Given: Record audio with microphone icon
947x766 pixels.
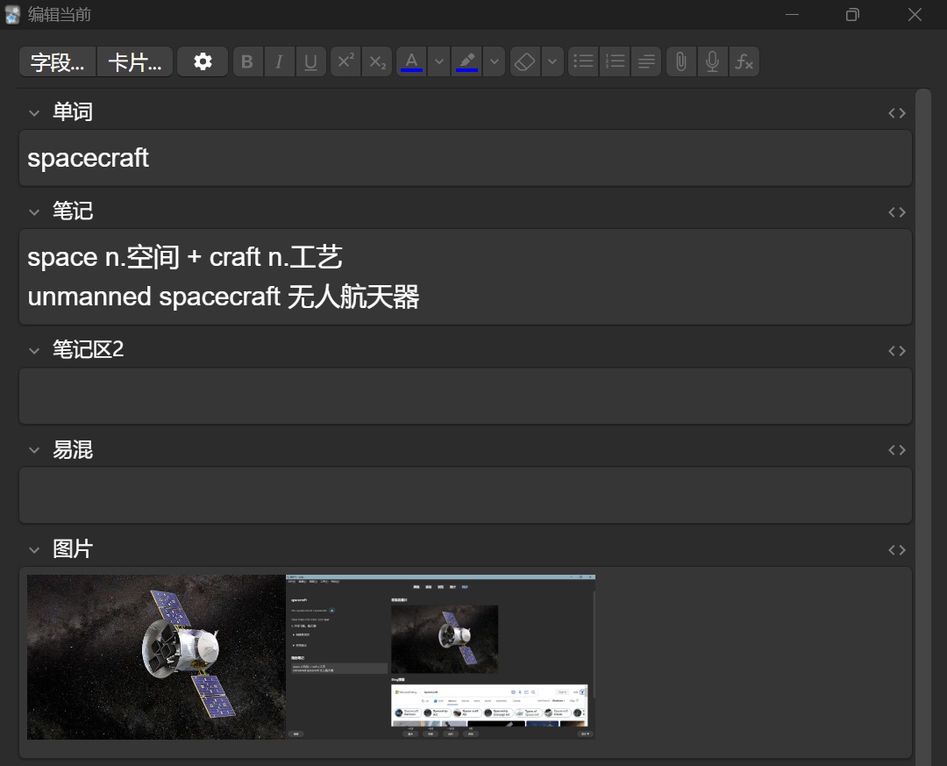Looking at the screenshot, I should tap(712, 62).
